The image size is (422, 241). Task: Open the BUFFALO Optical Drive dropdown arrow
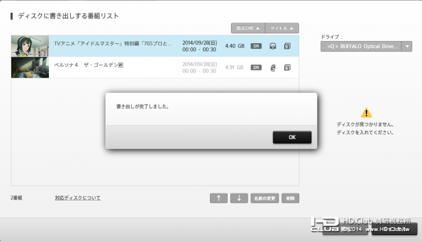click(x=407, y=47)
